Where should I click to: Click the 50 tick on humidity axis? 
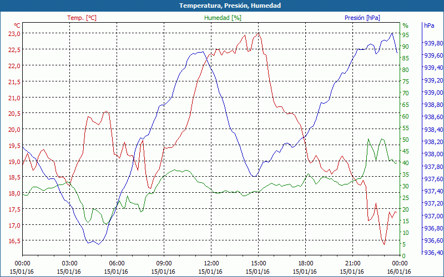[406, 140]
